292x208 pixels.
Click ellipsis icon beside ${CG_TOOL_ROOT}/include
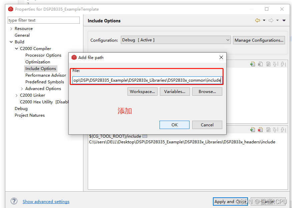coord(145,136)
